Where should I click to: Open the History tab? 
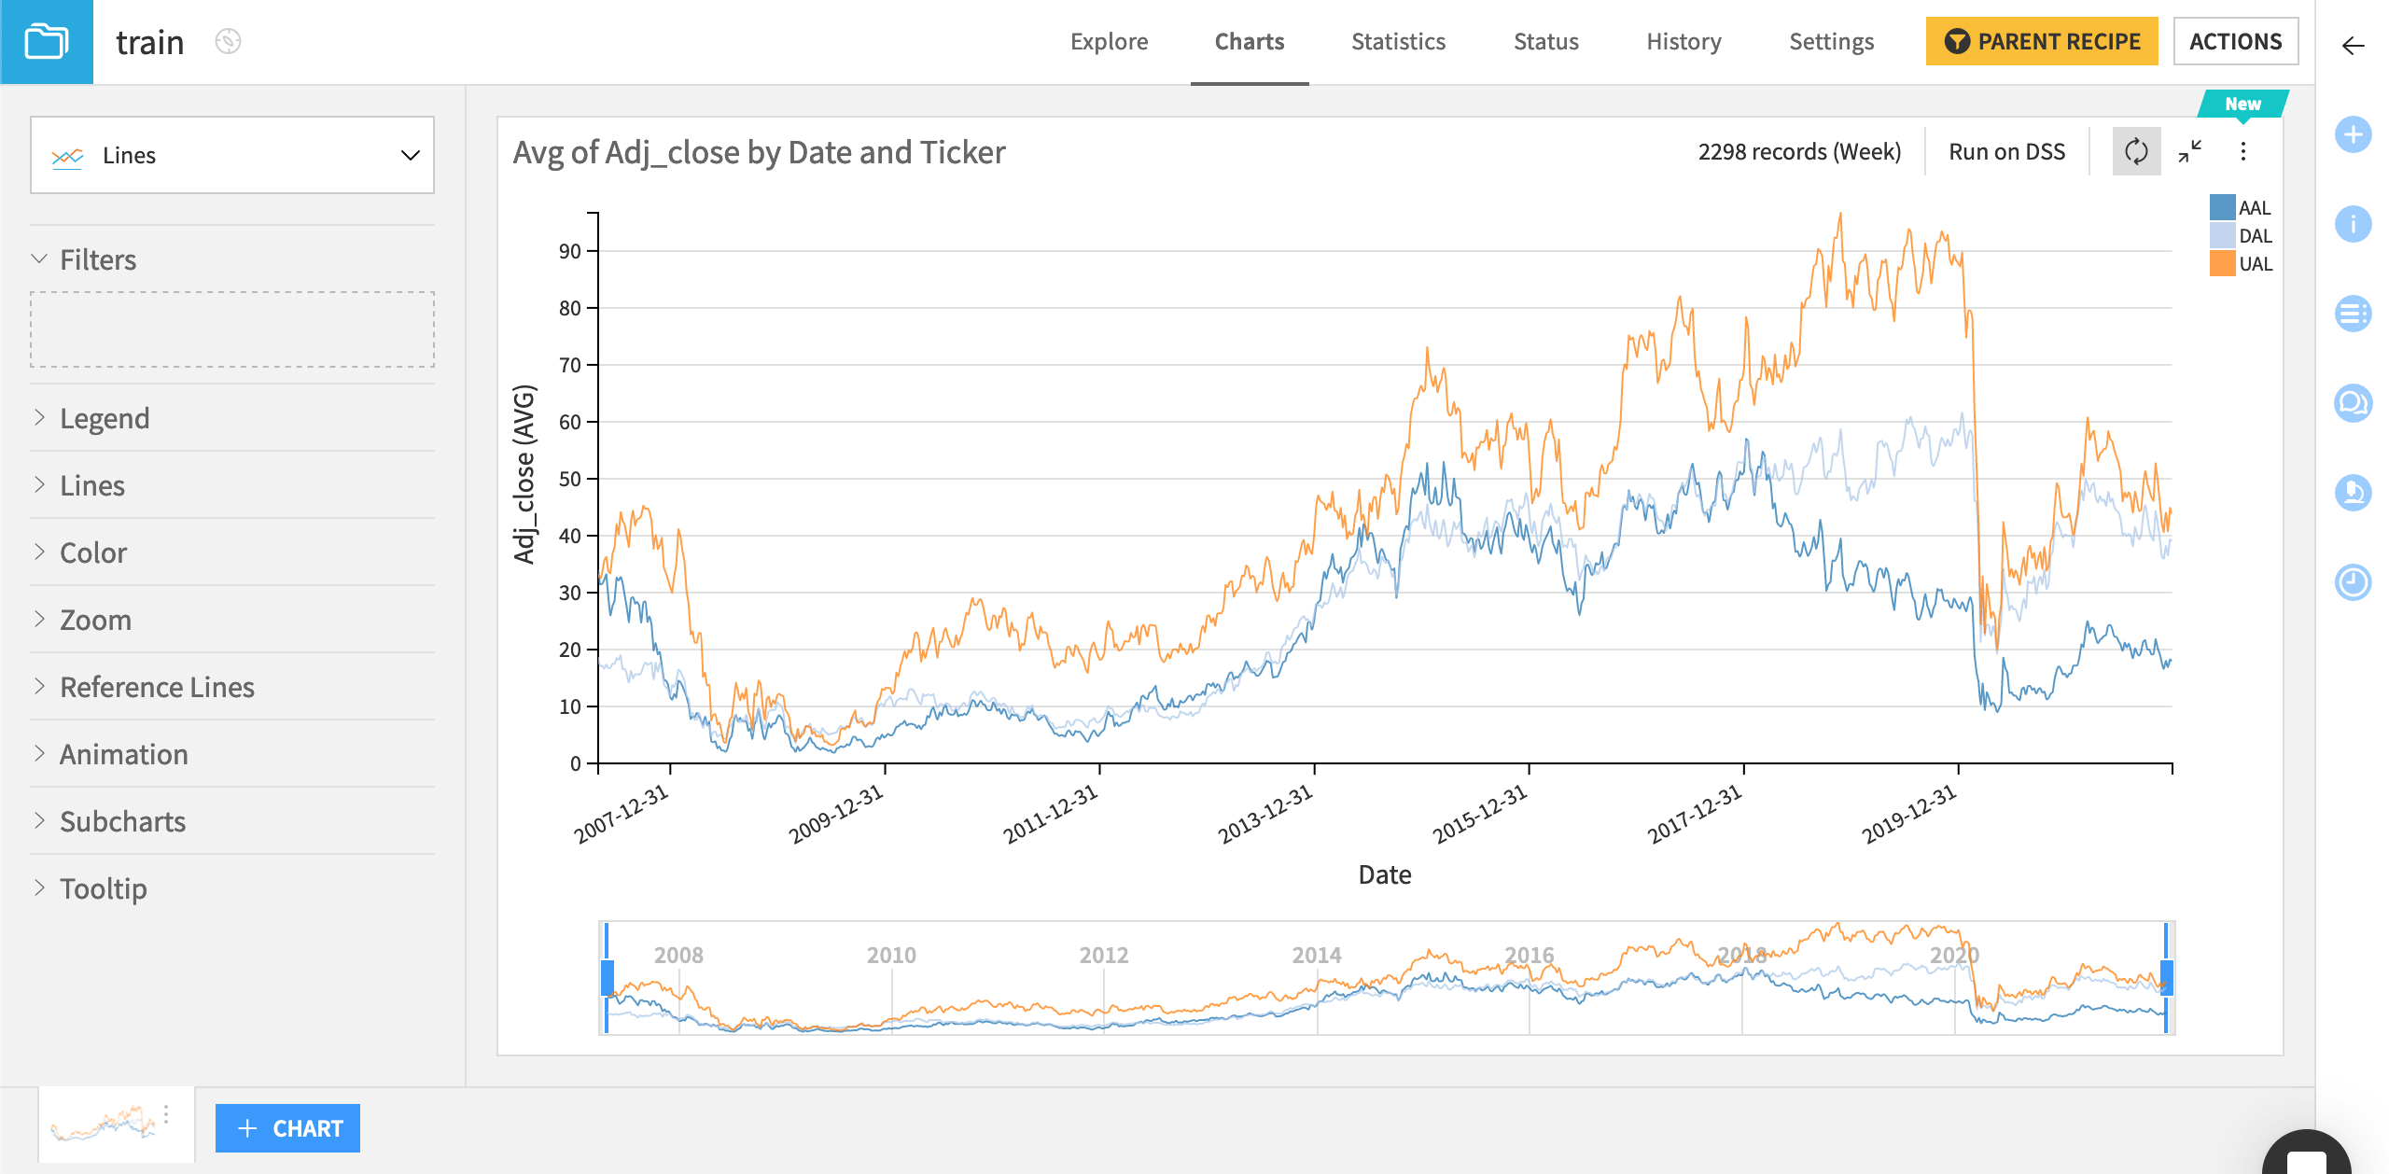point(1683,41)
